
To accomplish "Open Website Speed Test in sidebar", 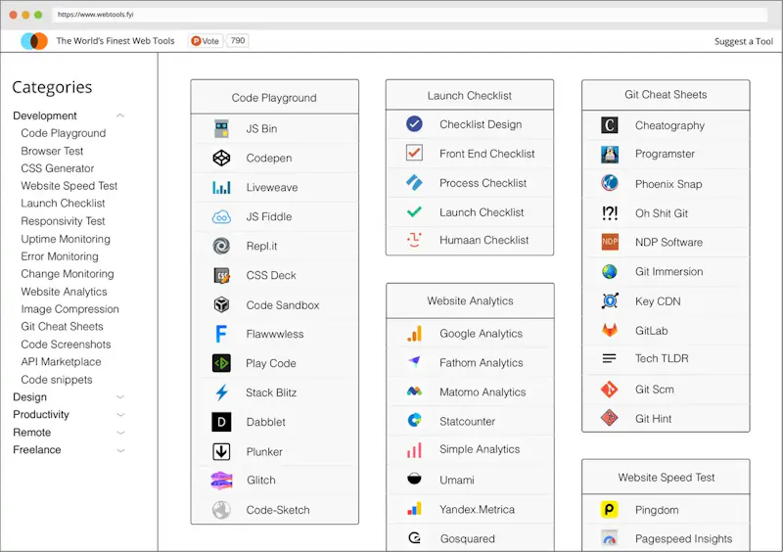I will [69, 186].
